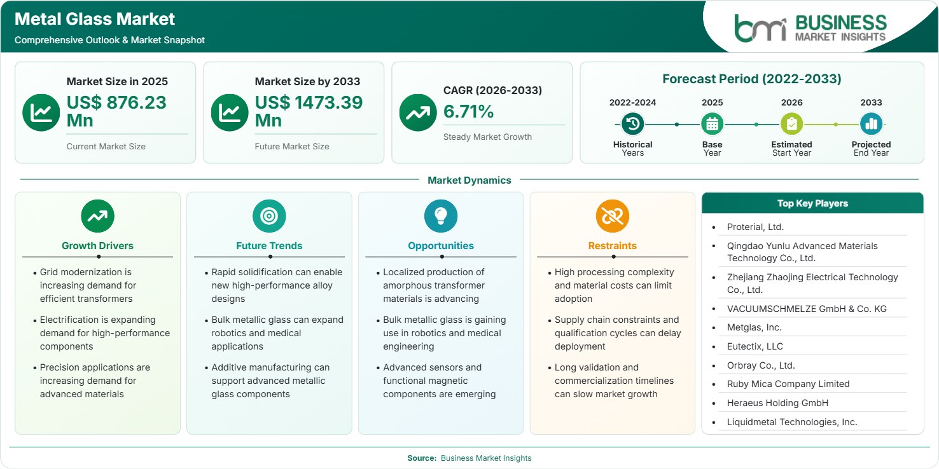Click the 2033 timeline label
939x469 pixels.
[x=871, y=102]
